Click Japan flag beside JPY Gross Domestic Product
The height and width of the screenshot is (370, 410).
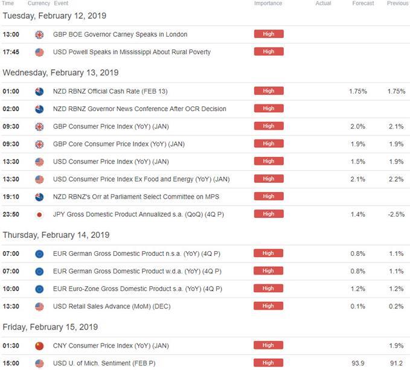[x=40, y=214]
